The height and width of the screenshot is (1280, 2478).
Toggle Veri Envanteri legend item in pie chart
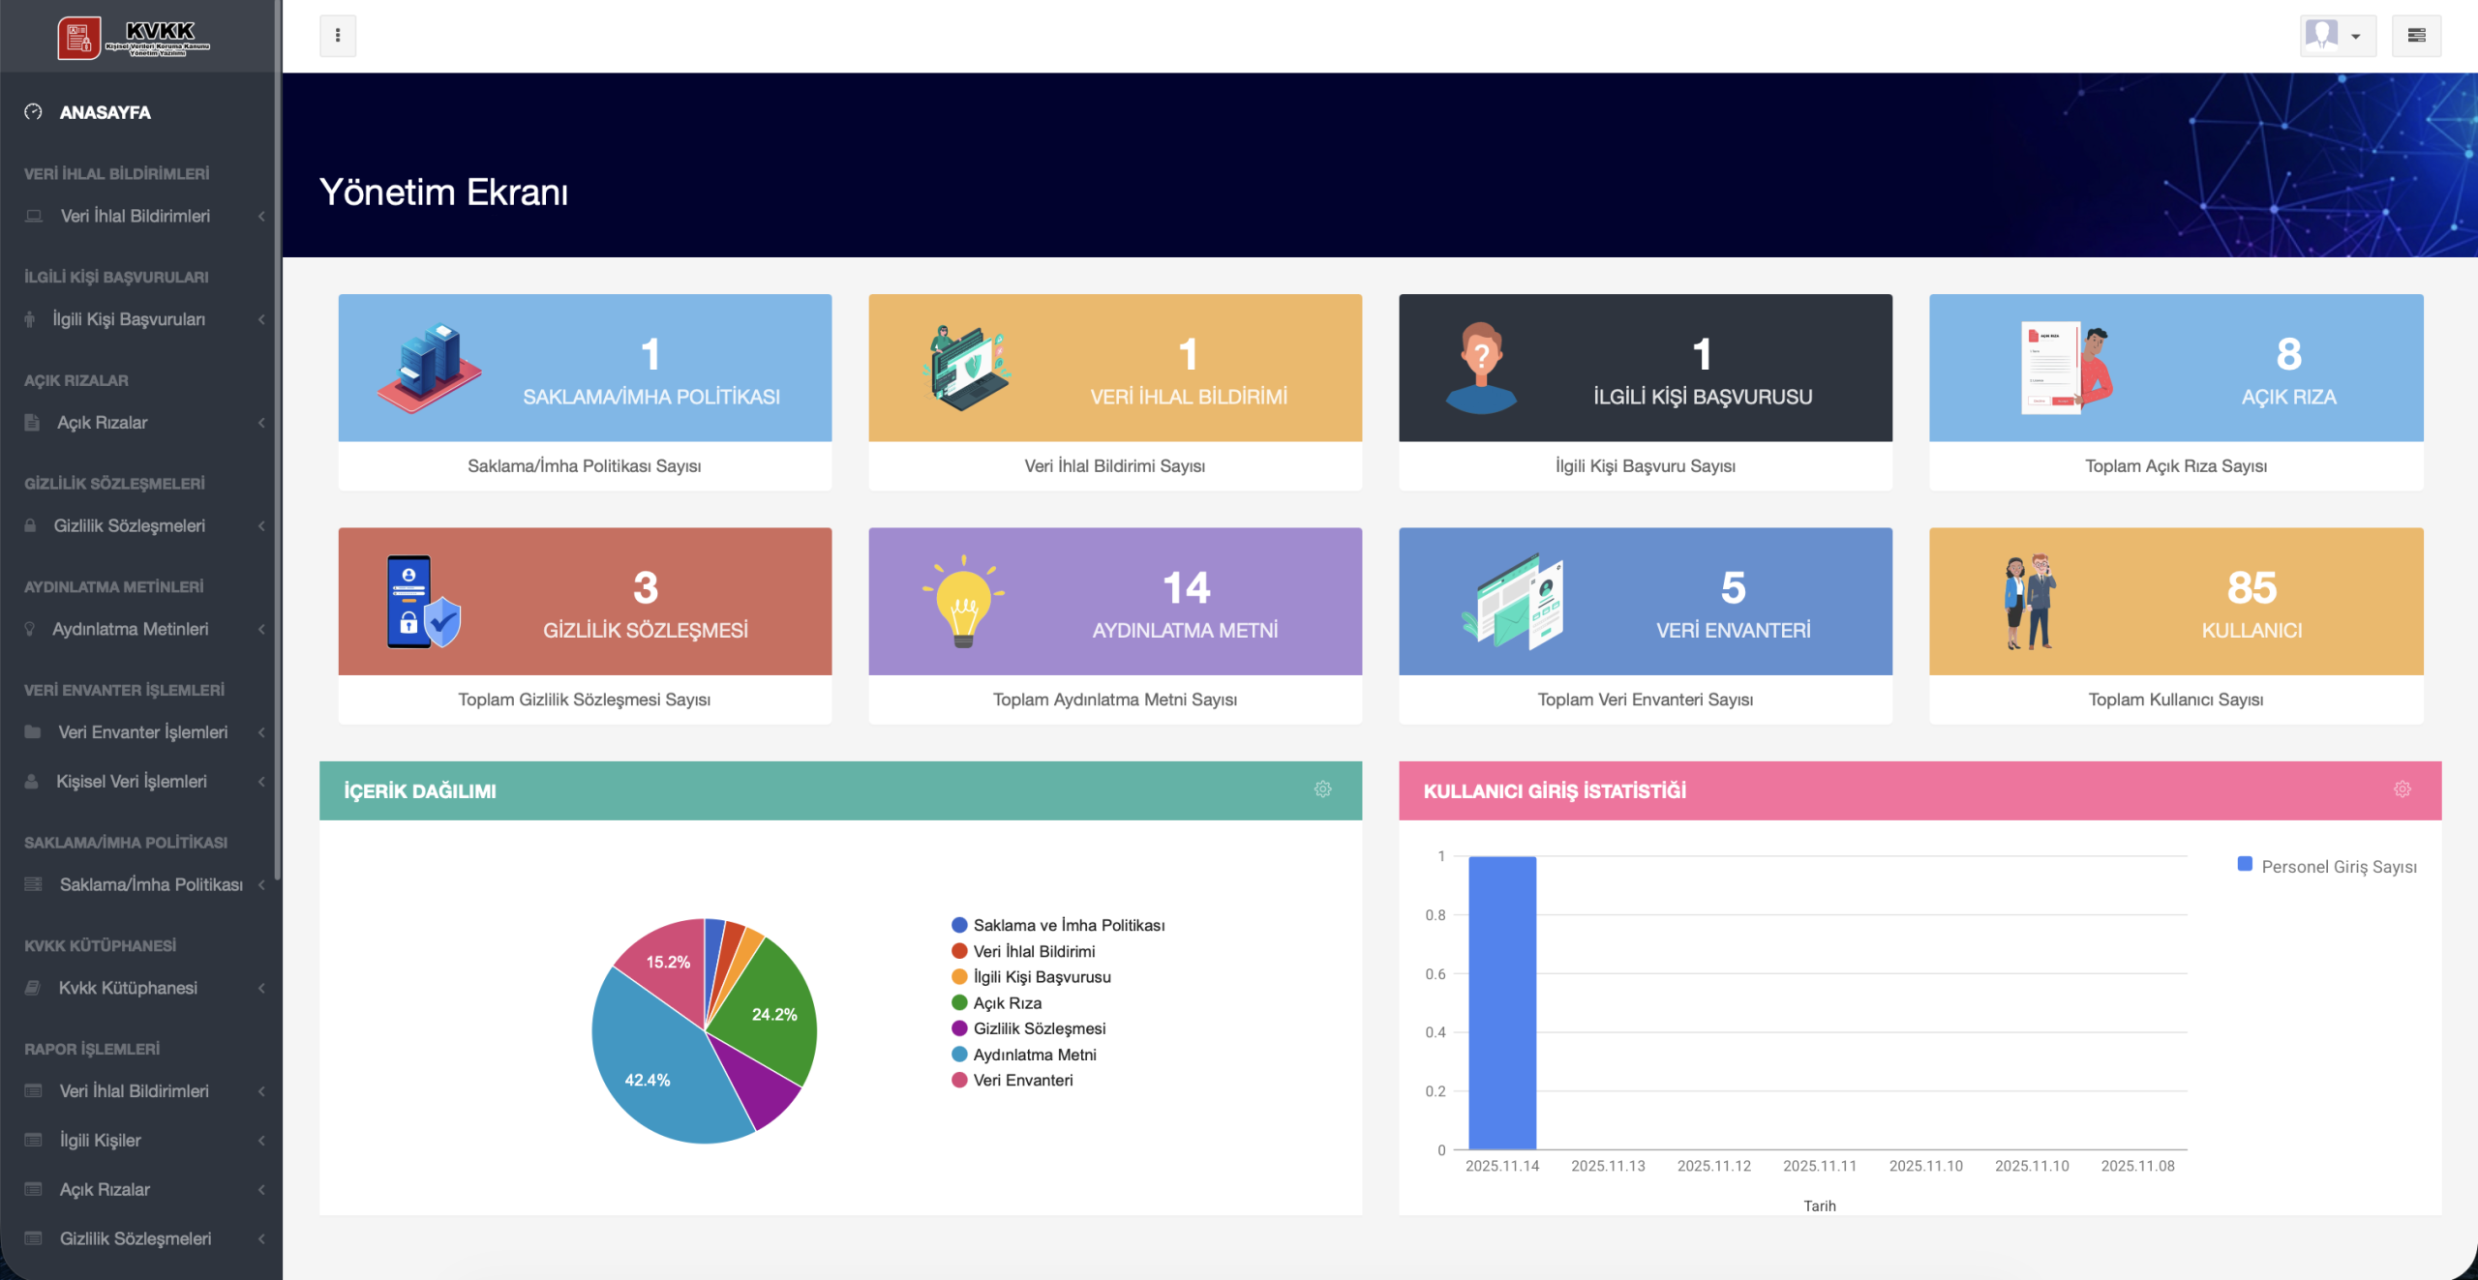click(x=1022, y=1081)
